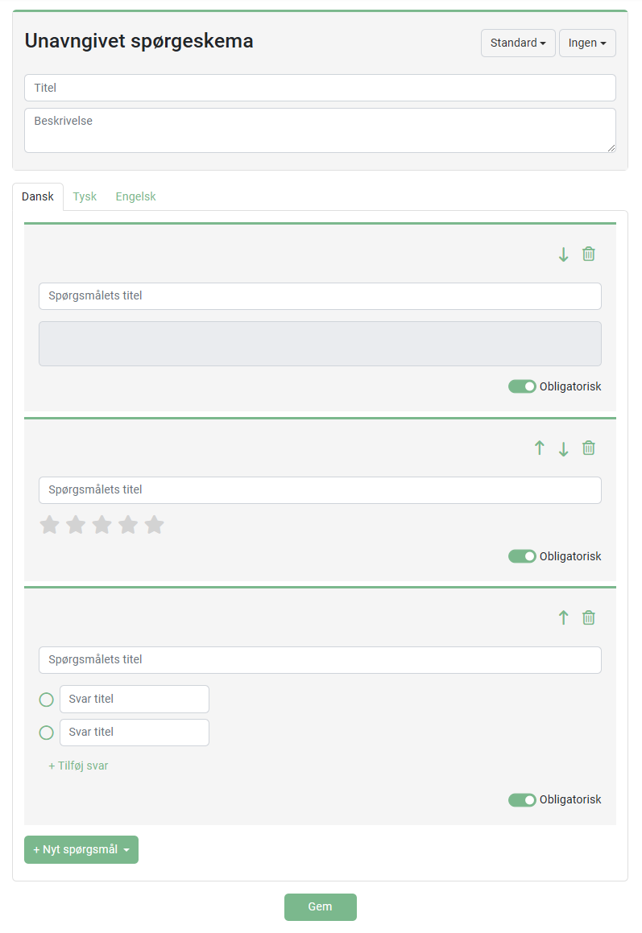Delete the star rating question
Screen dimensions: 642x933
coord(589,448)
